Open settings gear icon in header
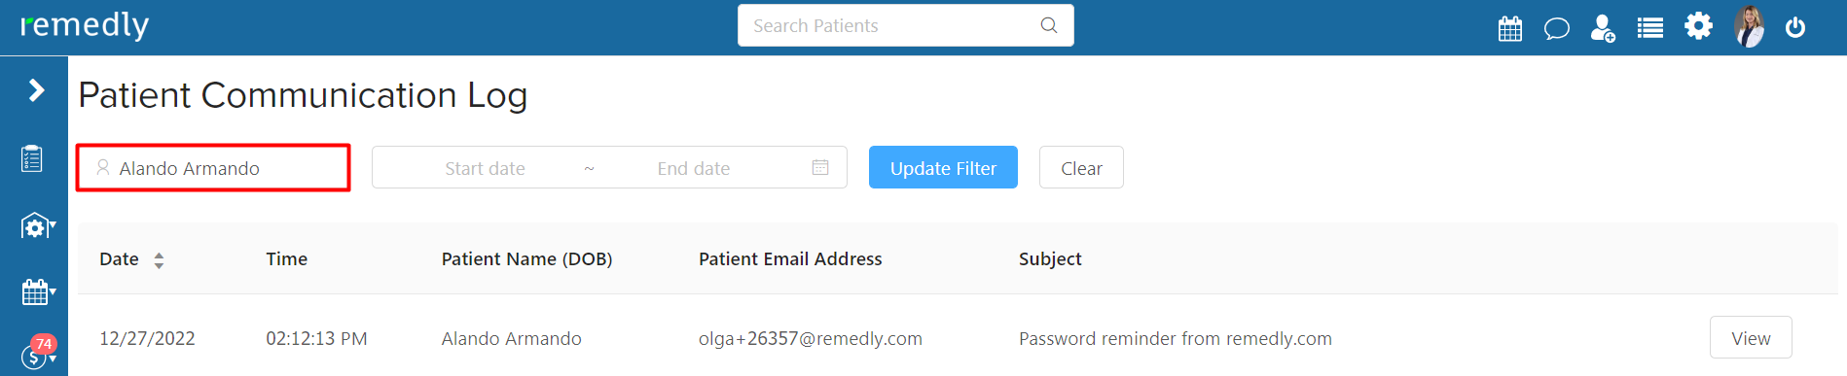Screen dimensions: 1847x376 click(x=1698, y=26)
